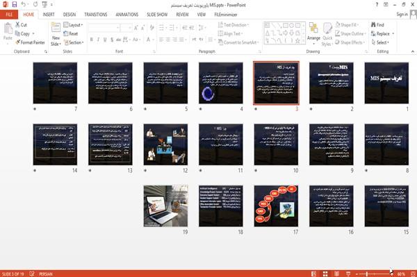Click the Sign in link
417x277 pixels.
pyautogui.click(x=402, y=15)
